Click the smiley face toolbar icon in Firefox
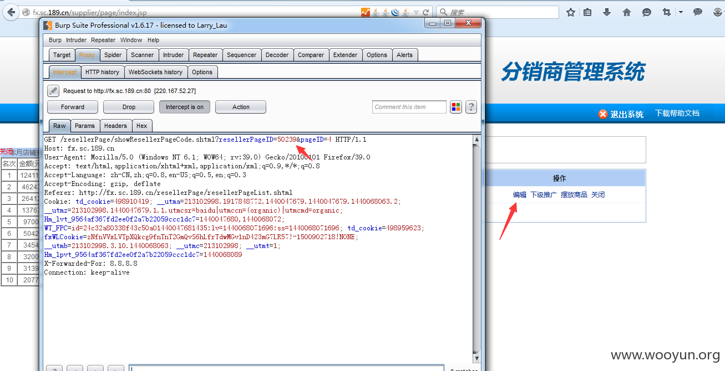Viewport: 725px width, 371px height. point(647,12)
